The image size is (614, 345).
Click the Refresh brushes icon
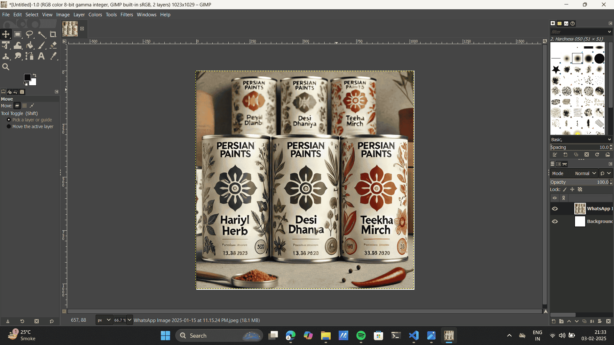coord(597,155)
